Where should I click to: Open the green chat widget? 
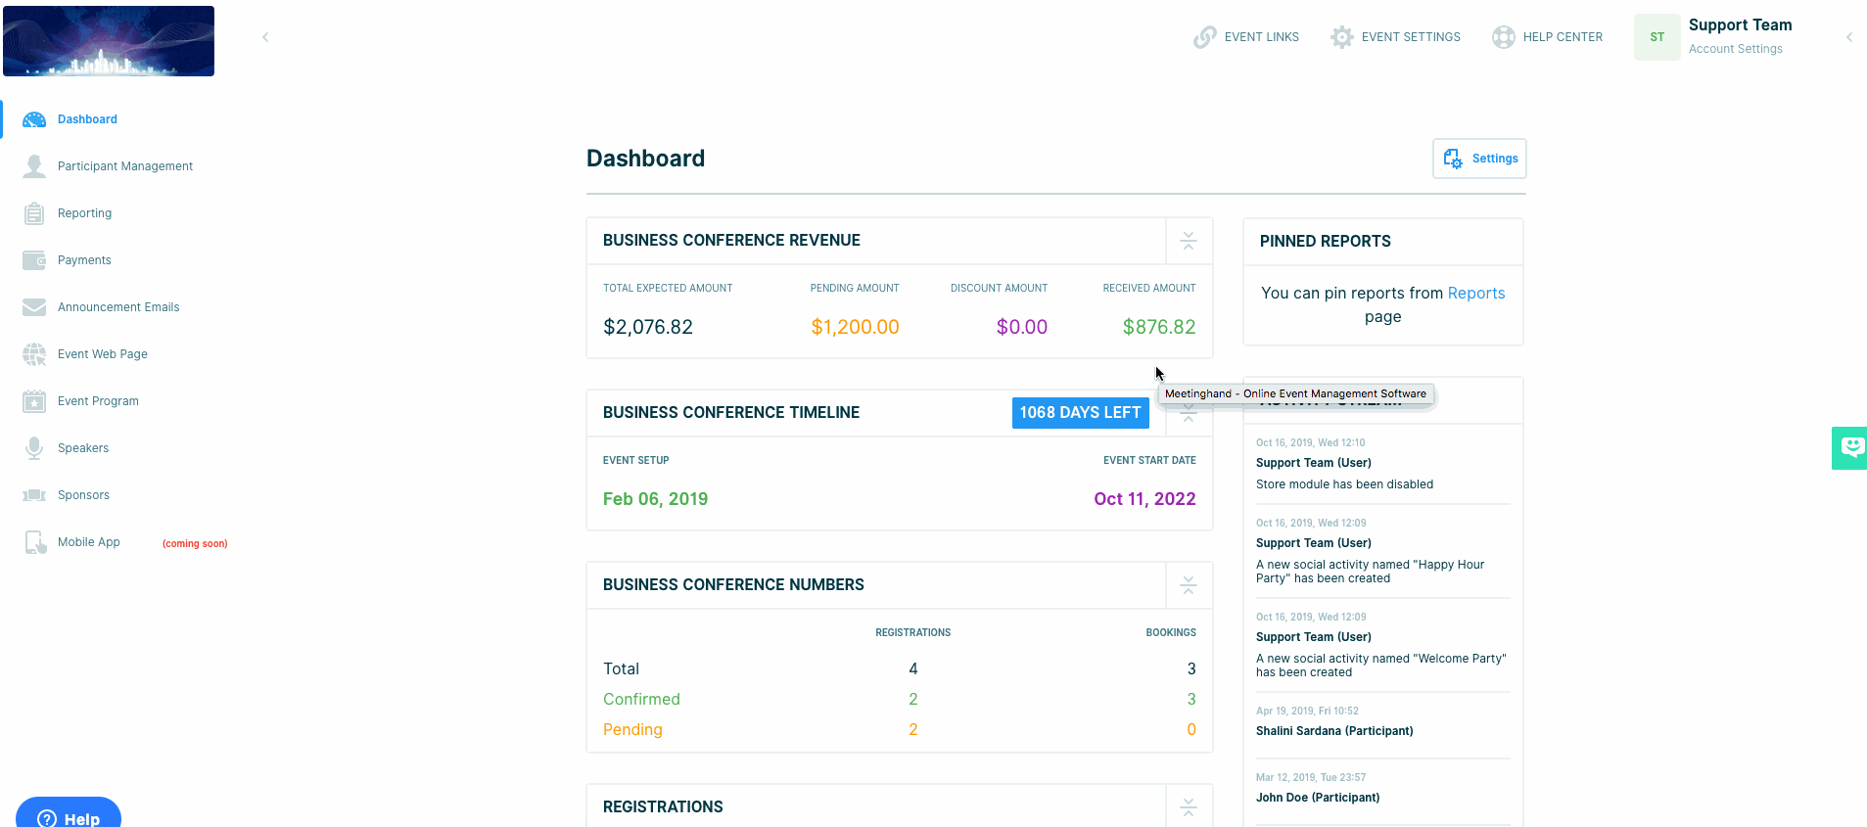pyautogui.click(x=1849, y=448)
